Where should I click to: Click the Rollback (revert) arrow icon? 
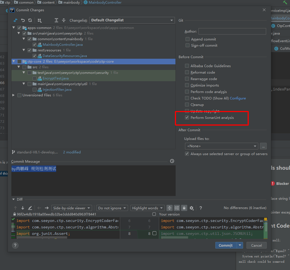coord(23,20)
